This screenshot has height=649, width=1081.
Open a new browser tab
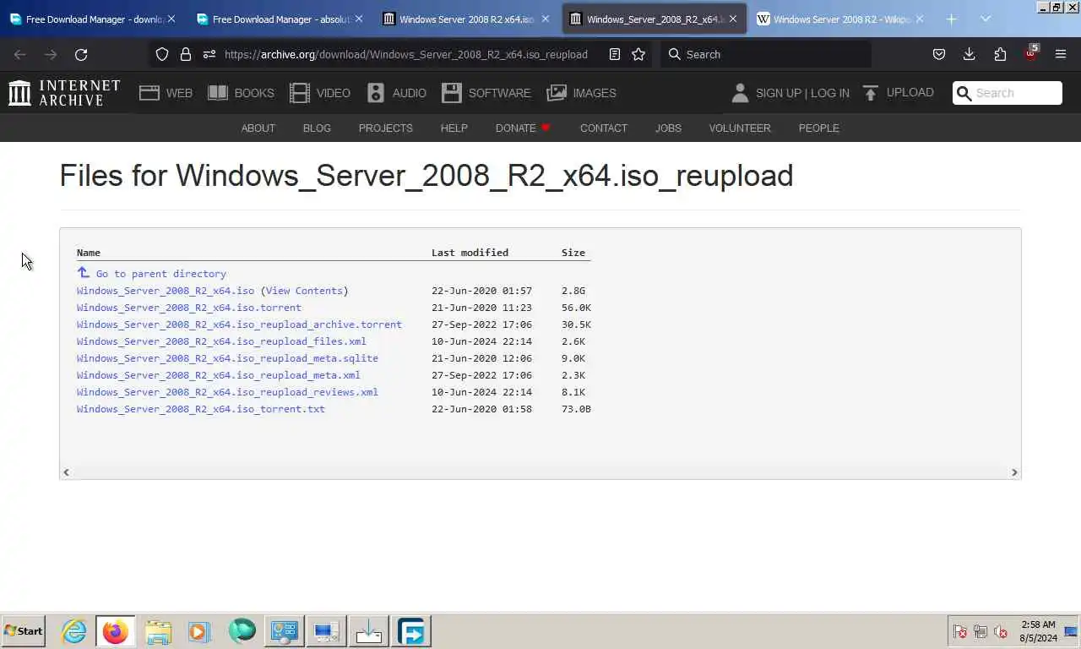952,19
